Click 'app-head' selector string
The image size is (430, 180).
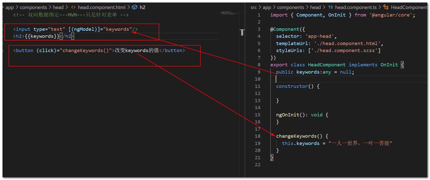[320, 36]
